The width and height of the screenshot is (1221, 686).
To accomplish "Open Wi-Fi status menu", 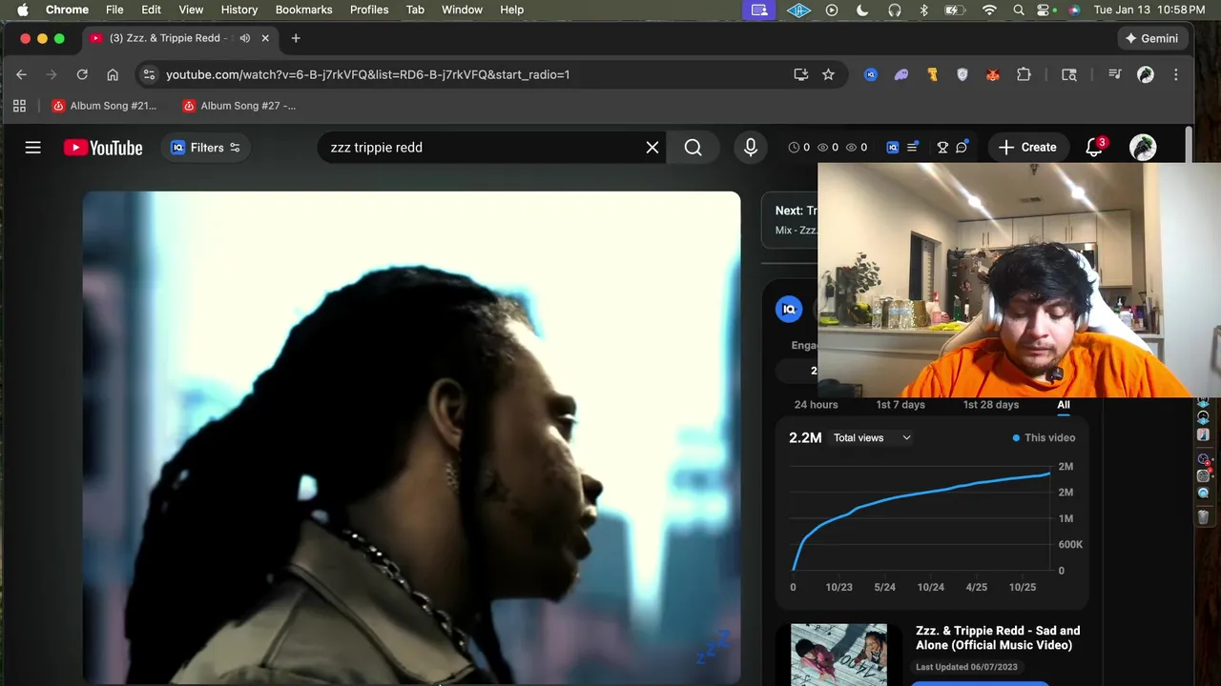I will [x=989, y=10].
